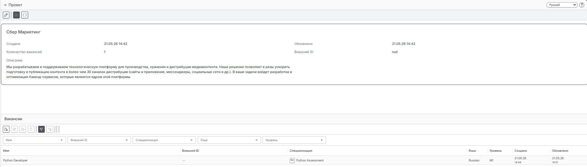Screen dimensions: 587x167
Task: Click the RU badge beside Python Assessment
Action: pyautogui.click(x=292, y=160)
